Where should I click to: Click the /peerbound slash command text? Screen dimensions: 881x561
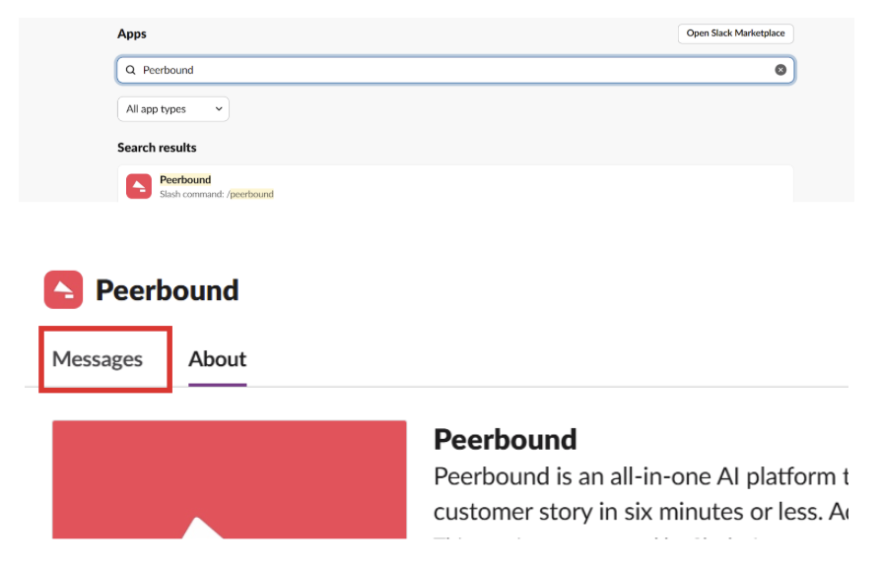pos(250,194)
